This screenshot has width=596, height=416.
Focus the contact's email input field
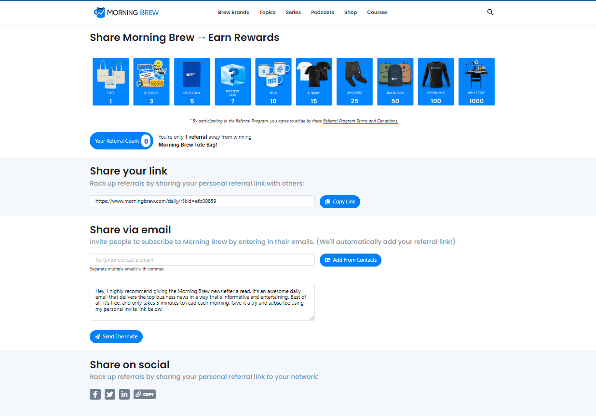[202, 260]
